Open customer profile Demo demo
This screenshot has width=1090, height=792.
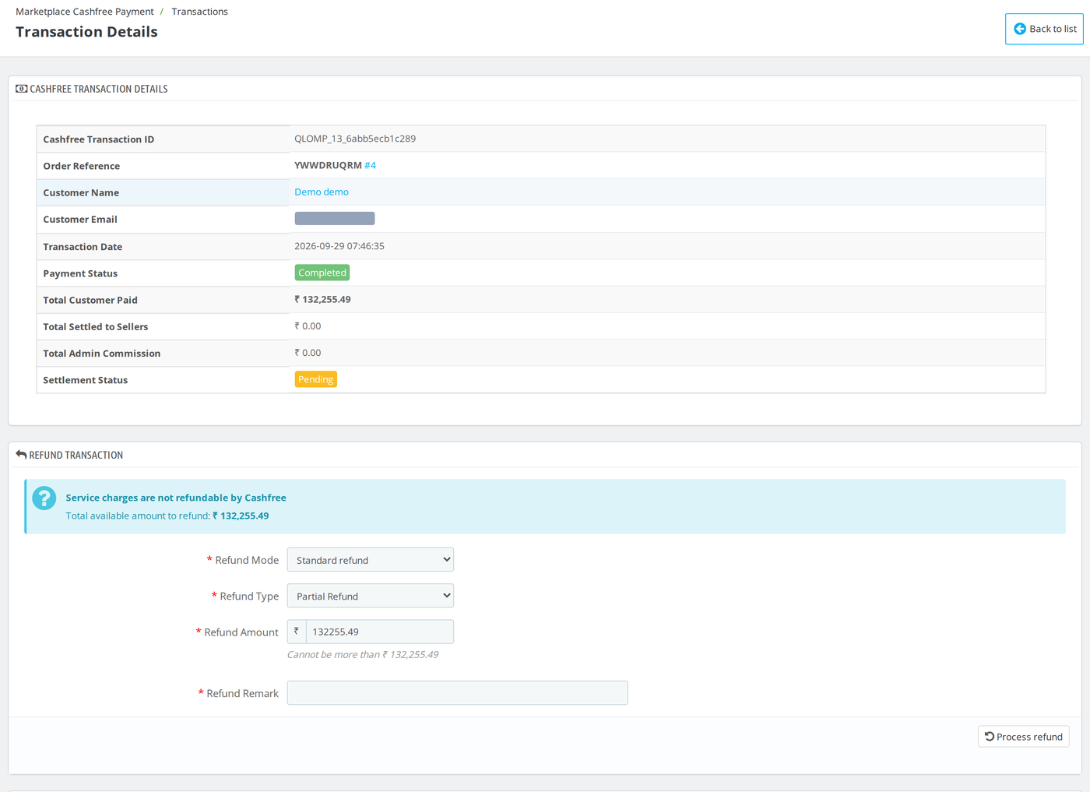322,192
